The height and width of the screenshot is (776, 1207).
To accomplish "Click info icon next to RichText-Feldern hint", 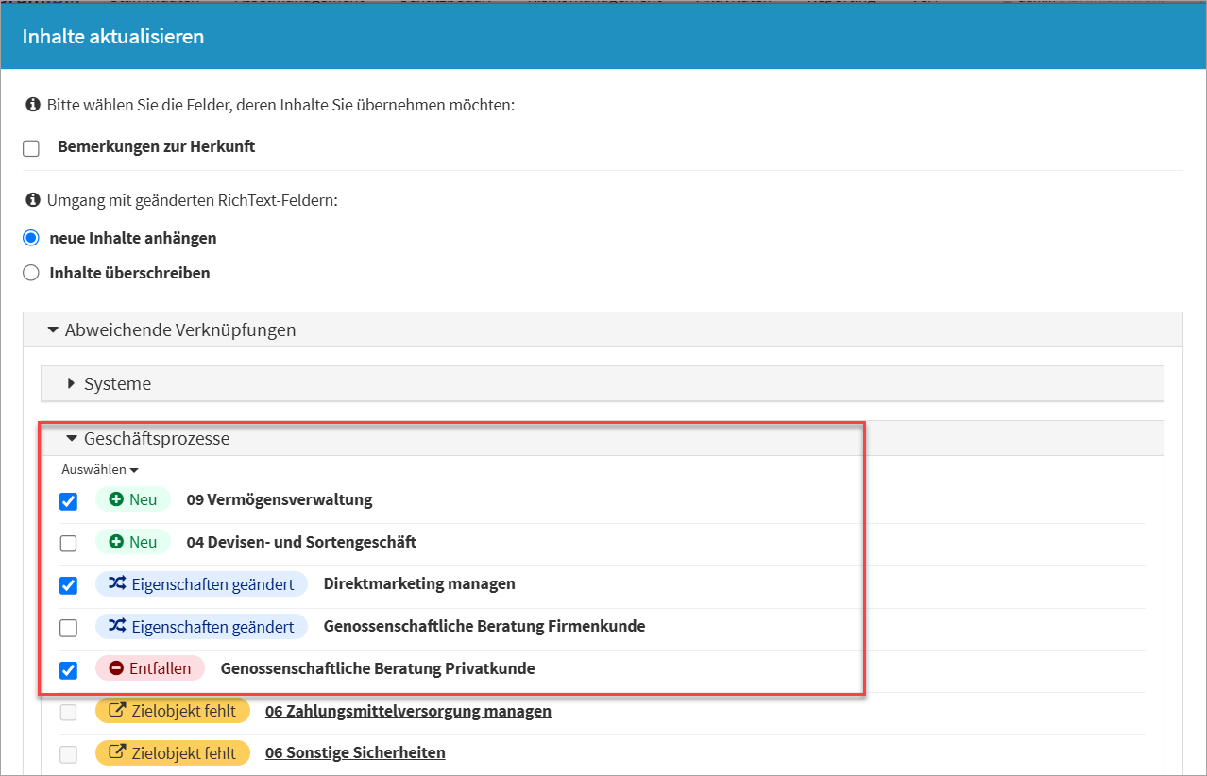I will coord(33,200).
